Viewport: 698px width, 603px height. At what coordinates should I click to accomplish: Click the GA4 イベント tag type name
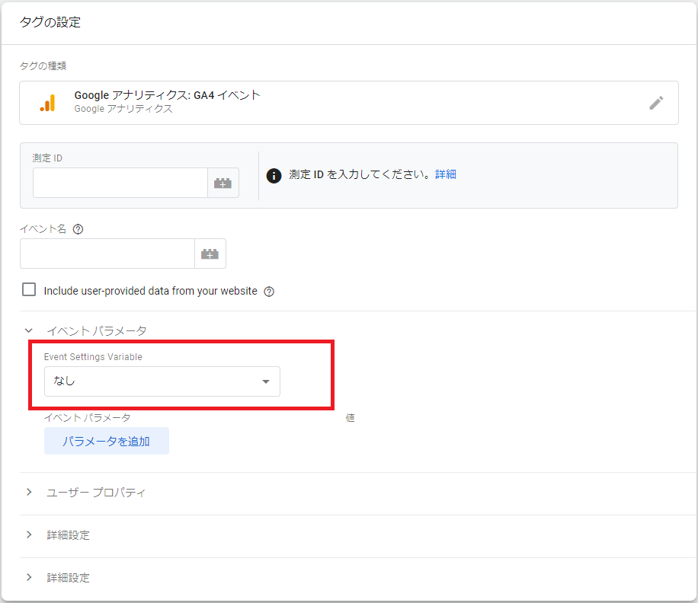(x=167, y=96)
